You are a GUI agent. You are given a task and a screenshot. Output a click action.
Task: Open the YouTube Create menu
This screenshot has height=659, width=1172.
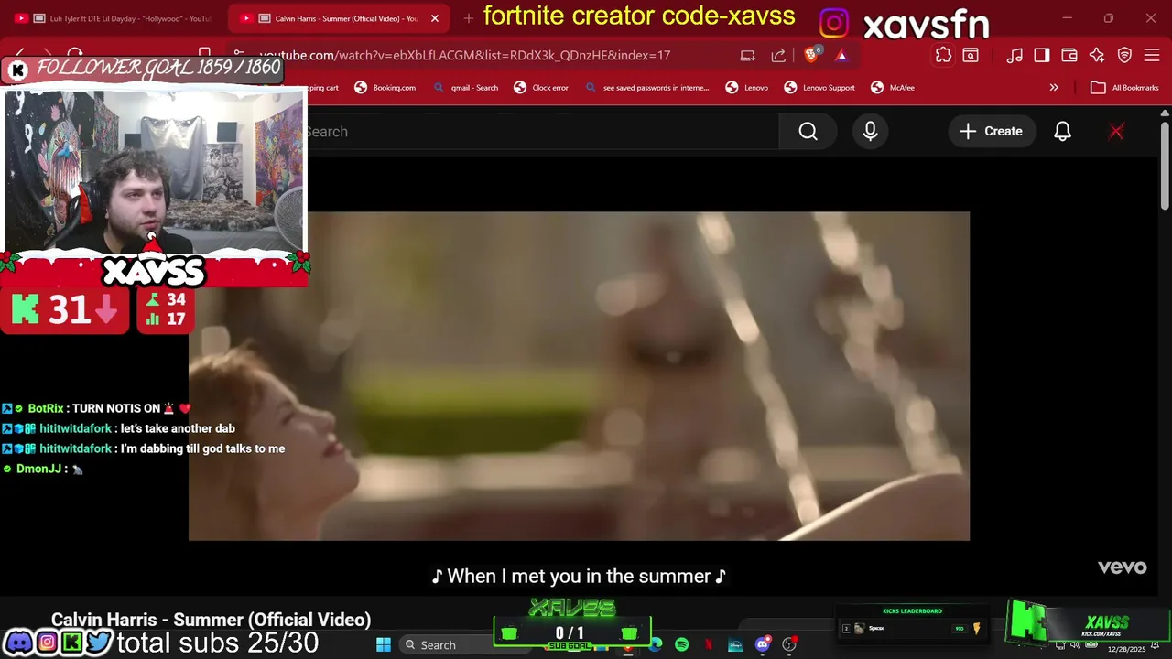click(x=991, y=132)
